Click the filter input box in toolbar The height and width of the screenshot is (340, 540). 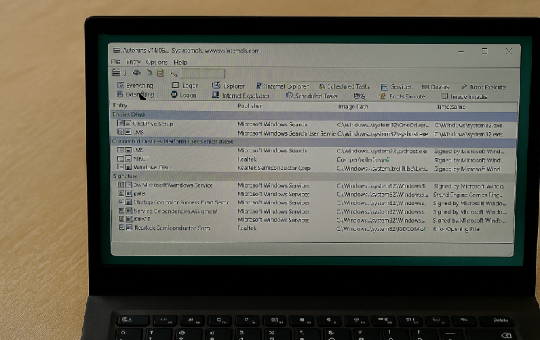pos(202,73)
